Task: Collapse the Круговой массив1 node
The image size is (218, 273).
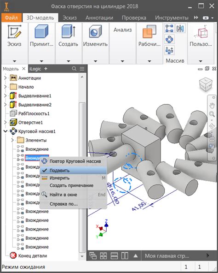Action: click(x=6, y=131)
